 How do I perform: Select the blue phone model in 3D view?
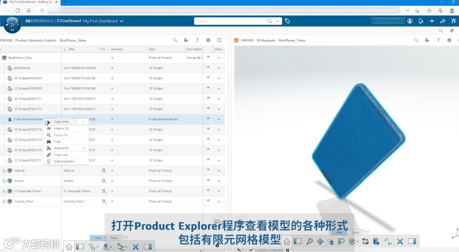(x=358, y=141)
